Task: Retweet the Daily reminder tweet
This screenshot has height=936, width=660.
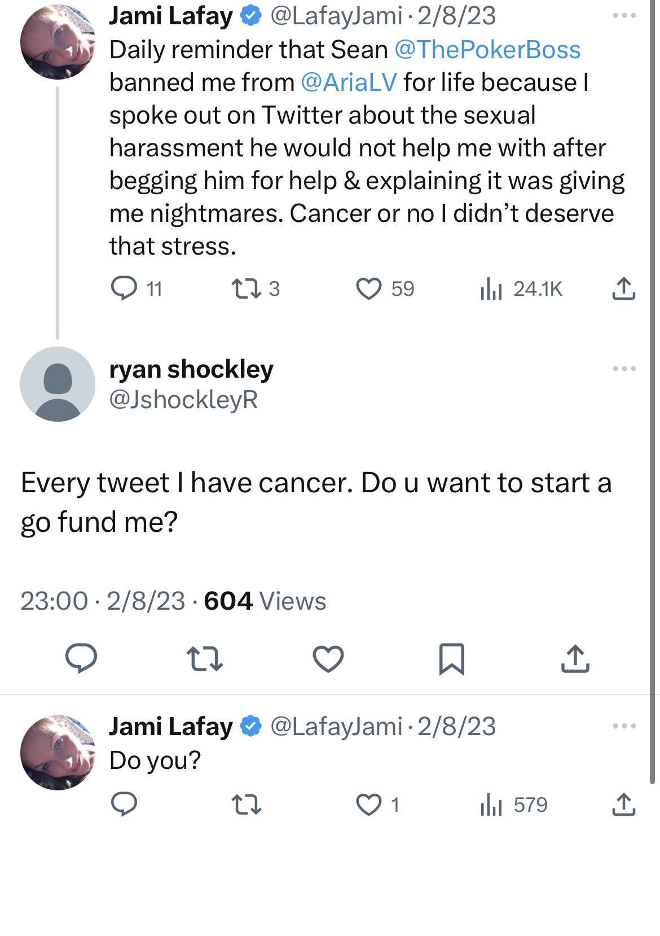Action: pyautogui.click(x=247, y=288)
